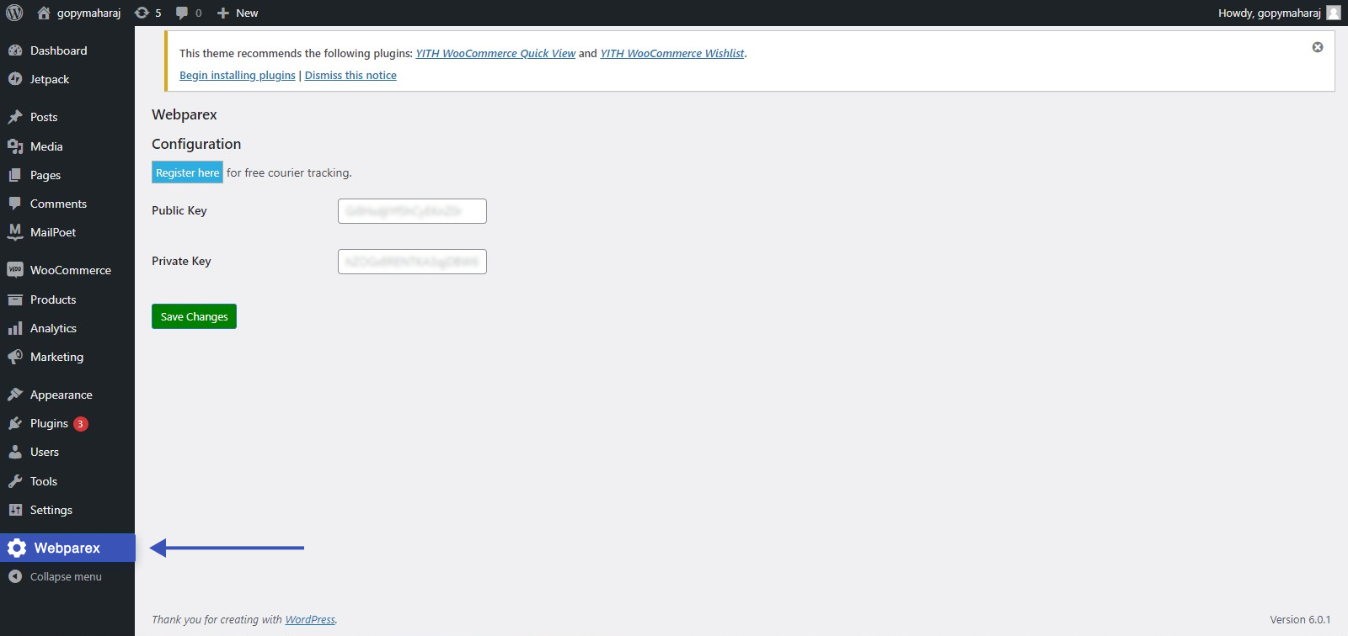Dismiss the plugin notice with X icon

(x=1318, y=47)
